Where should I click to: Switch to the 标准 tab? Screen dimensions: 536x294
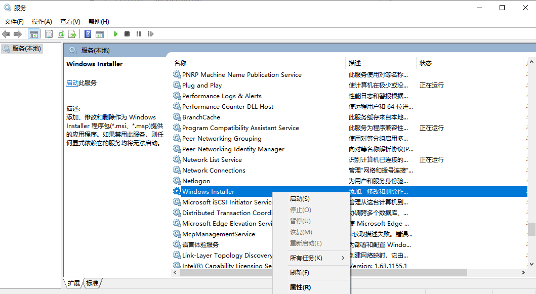[92, 283]
